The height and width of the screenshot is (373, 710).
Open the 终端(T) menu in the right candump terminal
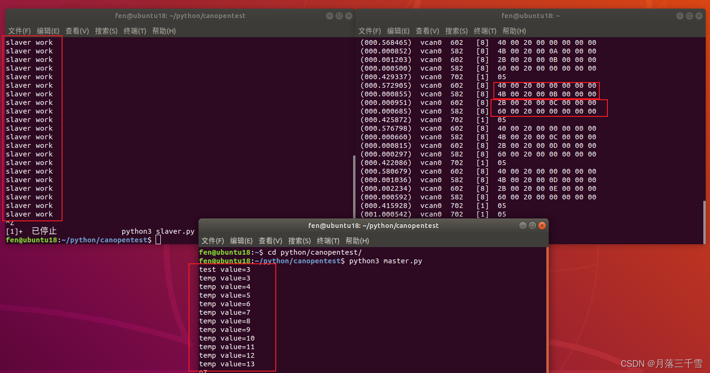click(485, 31)
